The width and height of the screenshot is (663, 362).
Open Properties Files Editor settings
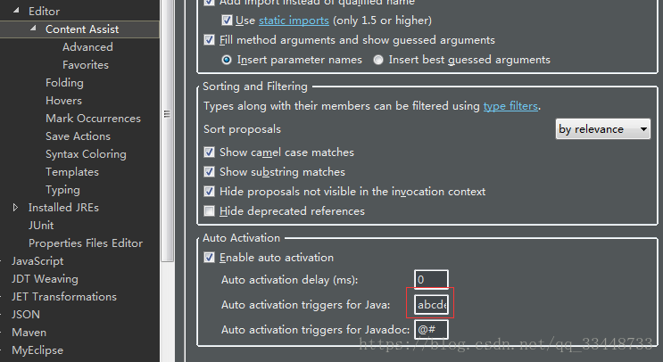[86, 243]
